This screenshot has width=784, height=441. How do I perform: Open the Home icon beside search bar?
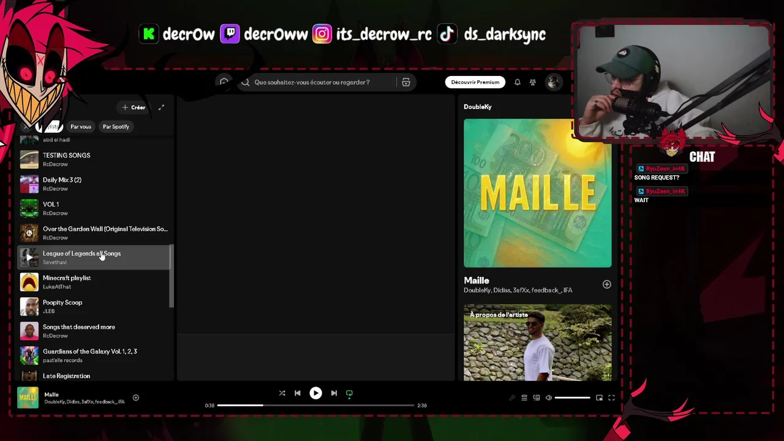224,82
